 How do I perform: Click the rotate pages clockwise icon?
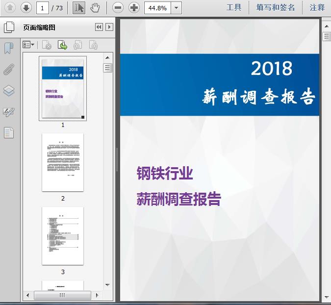93,45
